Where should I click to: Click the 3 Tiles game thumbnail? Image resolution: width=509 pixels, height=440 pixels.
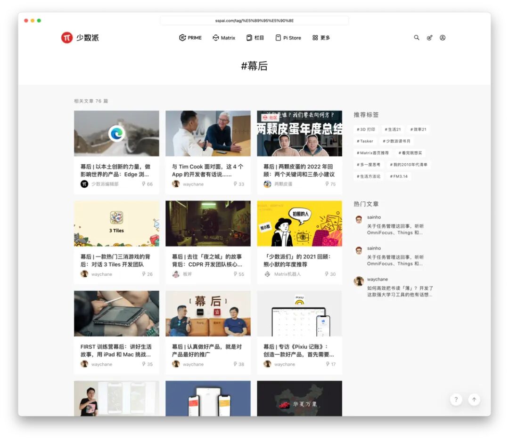(x=116, y=224)
